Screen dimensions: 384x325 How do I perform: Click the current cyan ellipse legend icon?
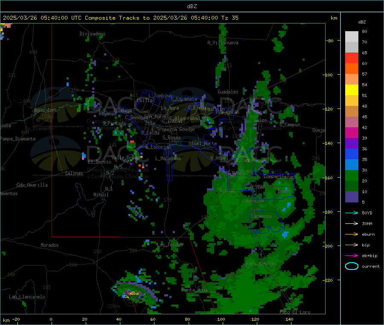pos(352,266)
